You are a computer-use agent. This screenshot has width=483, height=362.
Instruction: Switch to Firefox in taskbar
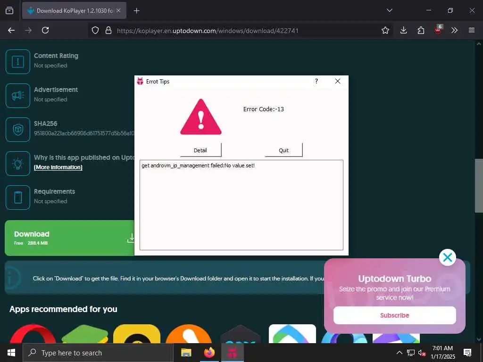click(x=209, y=353)
